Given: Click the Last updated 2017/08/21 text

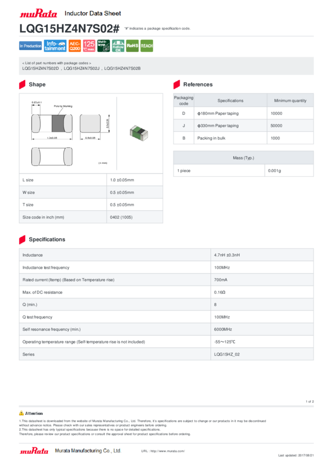Looking at the screenshot, I should click(x=296, y=455).
